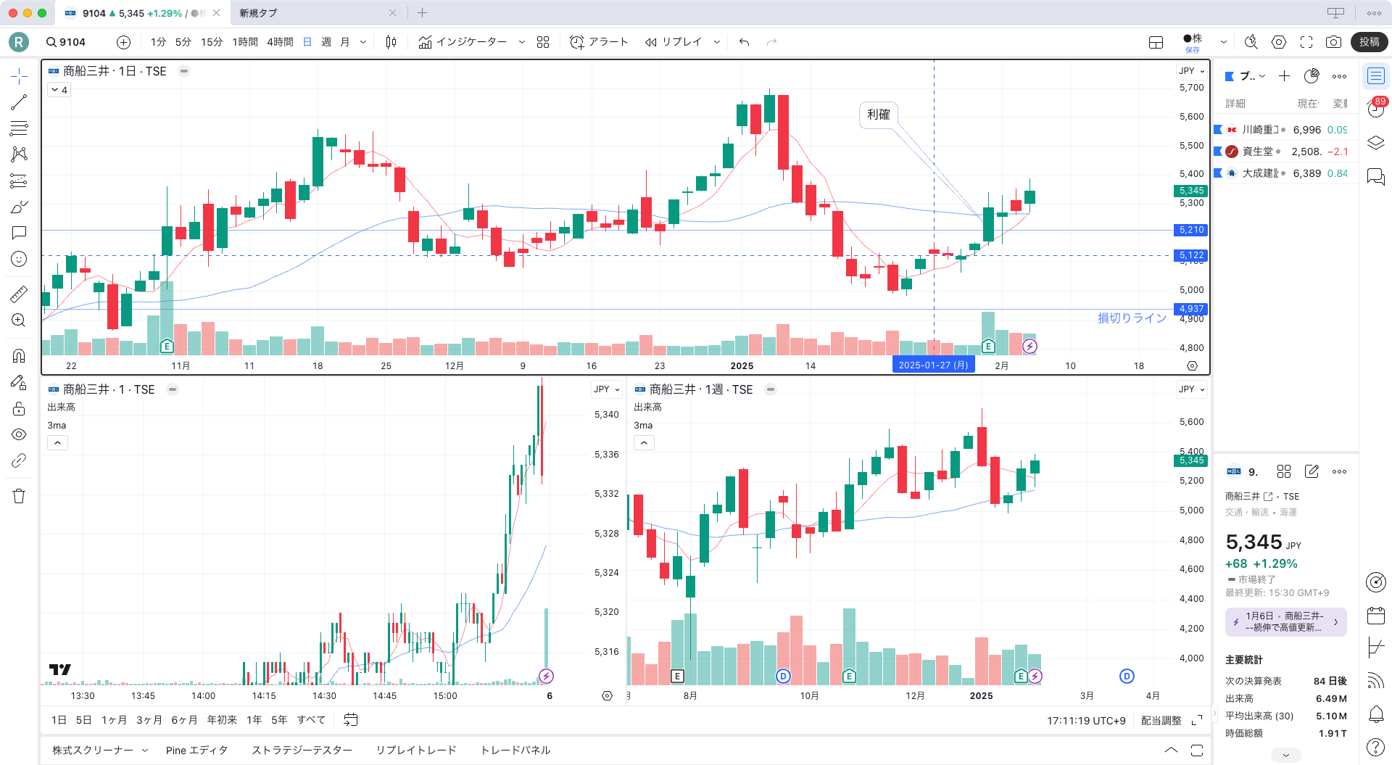
Task: Expand the indicator favorites dropdown
Action: click(x=521, y=42)
